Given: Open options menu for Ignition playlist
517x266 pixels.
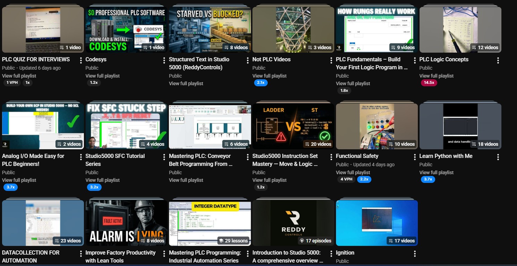Looking at the screenshot, I should [415, 254].
